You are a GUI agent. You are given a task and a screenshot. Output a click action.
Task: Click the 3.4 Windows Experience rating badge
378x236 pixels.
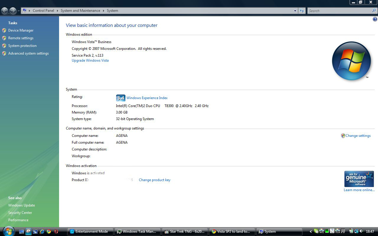[120, 98]
